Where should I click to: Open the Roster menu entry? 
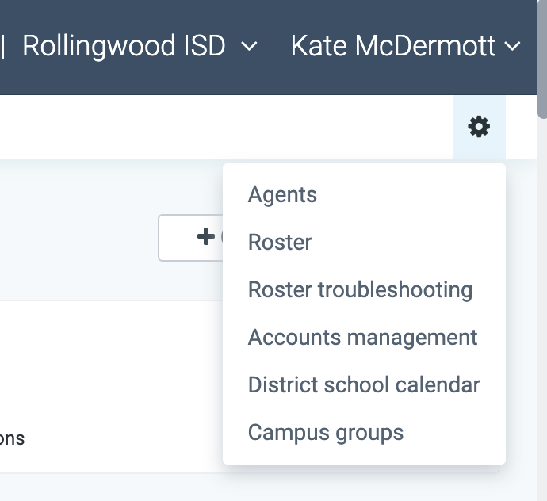click(364, 242)
